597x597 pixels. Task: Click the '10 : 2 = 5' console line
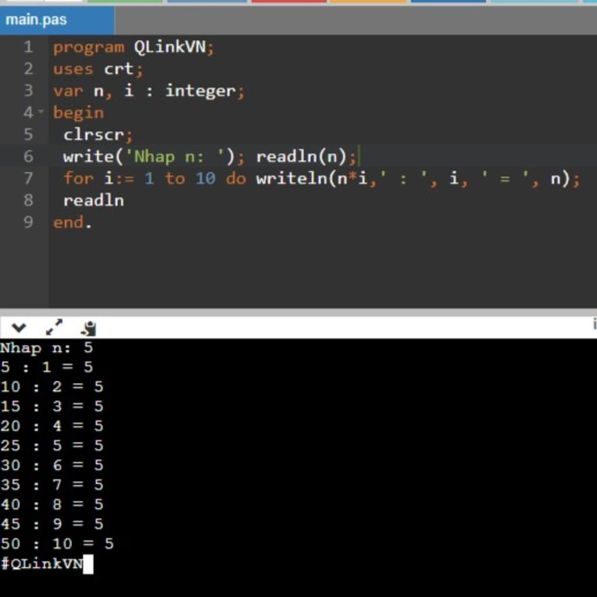click(x=52, y=387)
